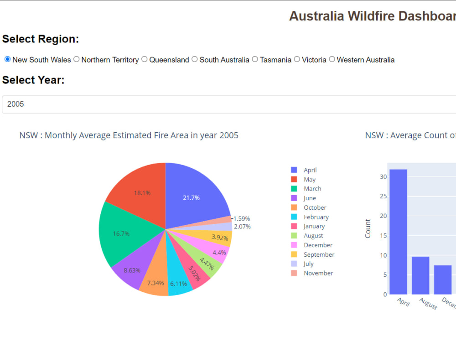Screen dimensions: 456x342
Task: Click the April bar in the count chart
Action: tap(398, 232)
